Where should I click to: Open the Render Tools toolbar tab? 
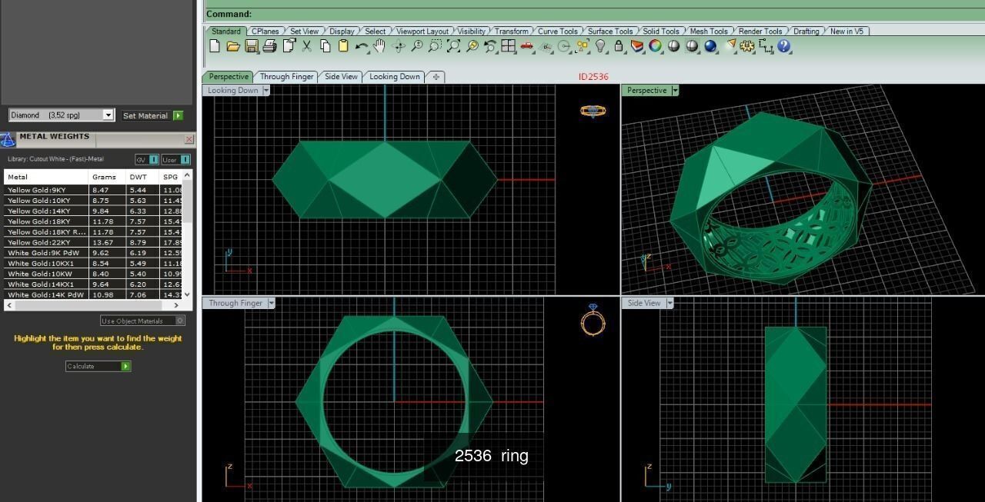760,32
